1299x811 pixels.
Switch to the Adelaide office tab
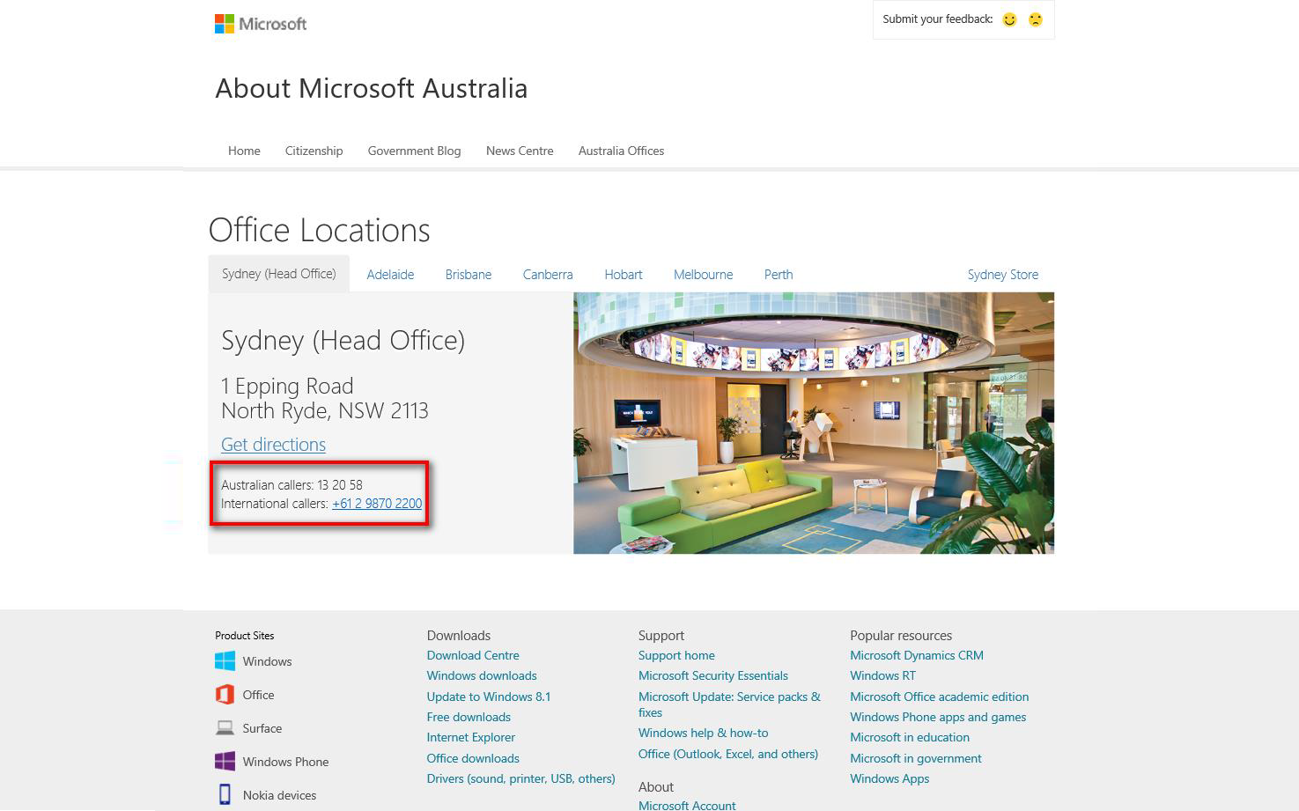(x=390, y=275)
